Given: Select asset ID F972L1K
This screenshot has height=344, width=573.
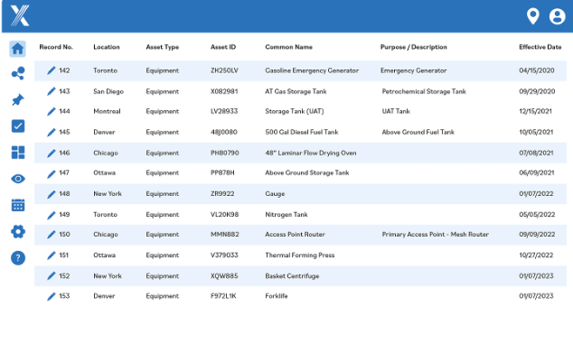Looking at the screenshot, I should click(223, 296).
